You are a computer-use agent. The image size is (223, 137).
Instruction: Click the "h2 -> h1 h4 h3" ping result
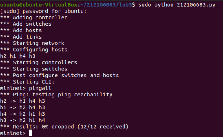[22, 101]
